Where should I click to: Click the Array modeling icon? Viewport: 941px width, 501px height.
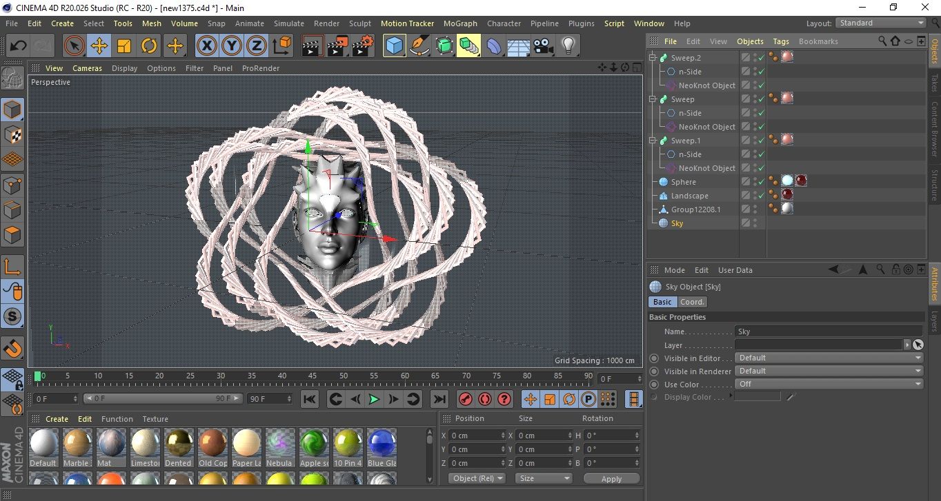tap(469, 46)
